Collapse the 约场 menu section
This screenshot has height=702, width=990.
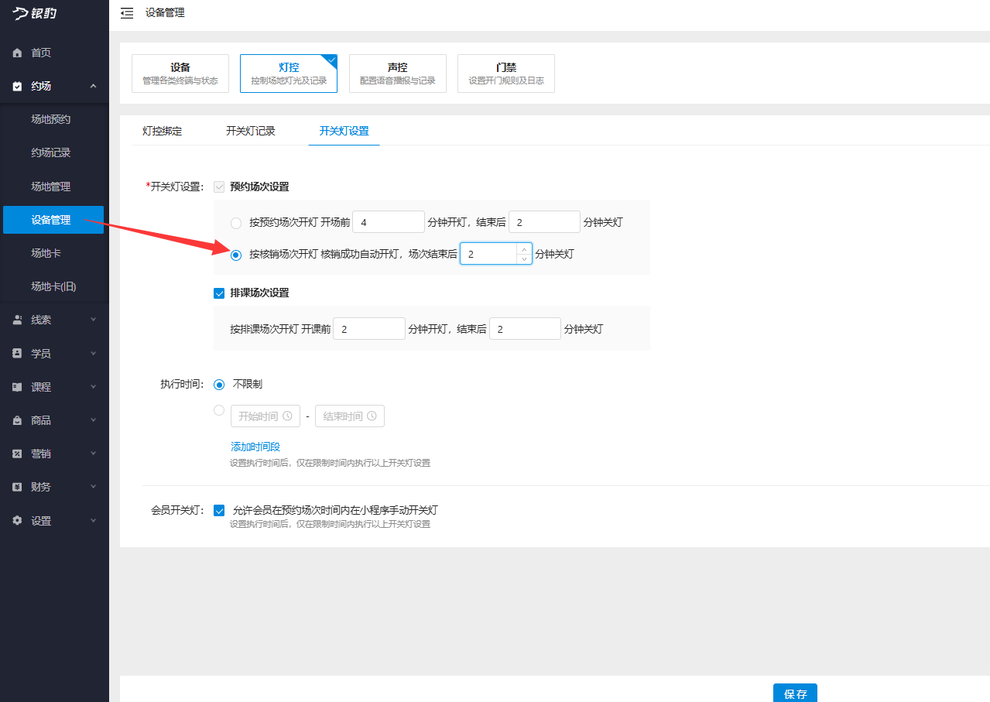click(x=93, y=86)
